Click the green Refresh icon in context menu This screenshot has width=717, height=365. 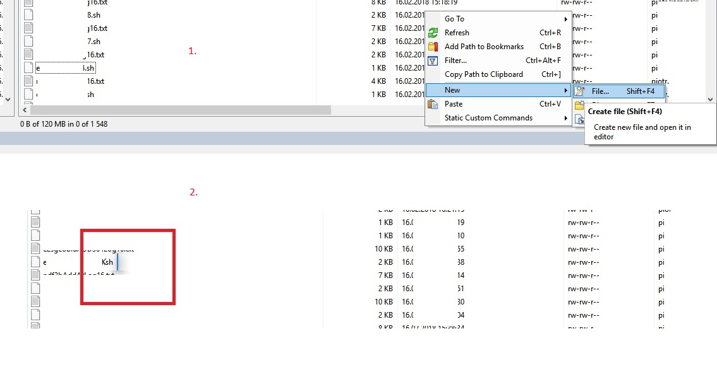tap(433, 33)
